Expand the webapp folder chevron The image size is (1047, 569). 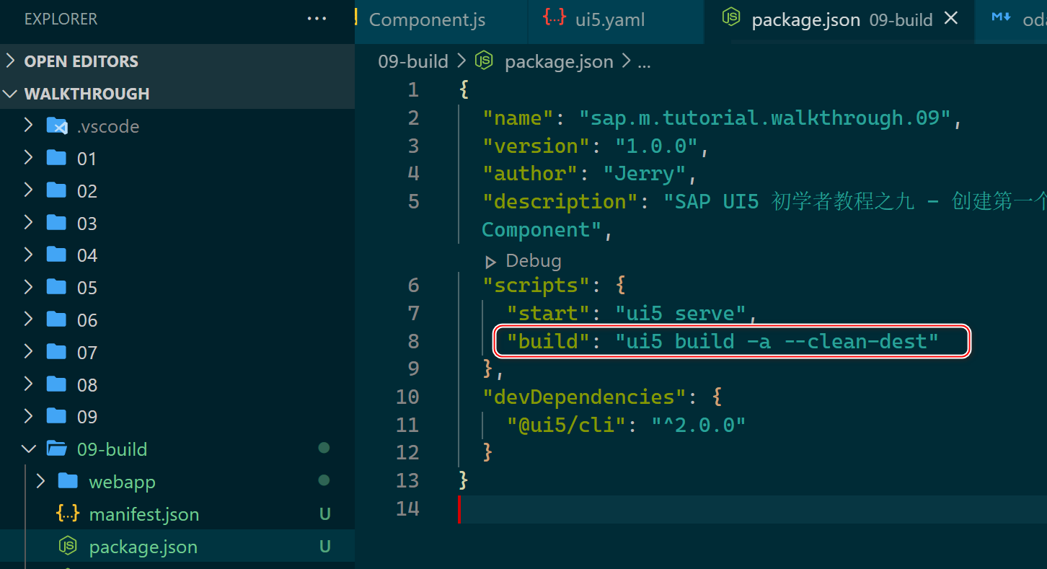tap(40, 481)
